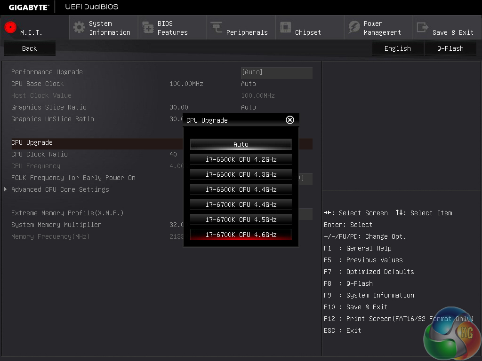This screenshot has height=361, width=482.
Task: Close the CPU Upgrade popup
Action: pos(290,120)
